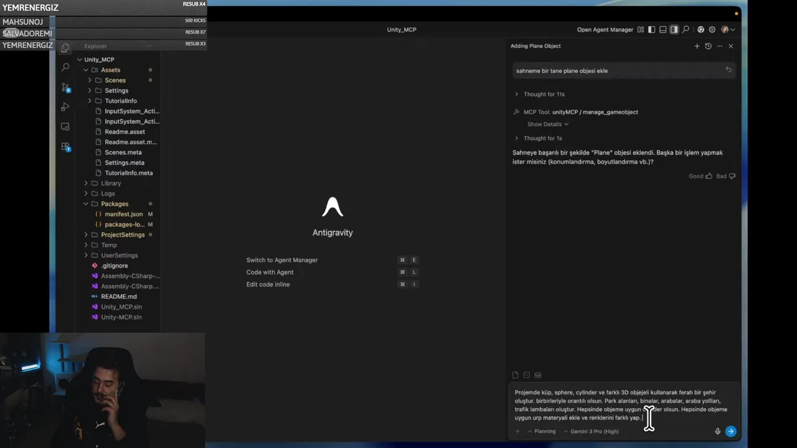Toggle the bottom panel visibility
The image size is (797, 448).
pos(663,29)
